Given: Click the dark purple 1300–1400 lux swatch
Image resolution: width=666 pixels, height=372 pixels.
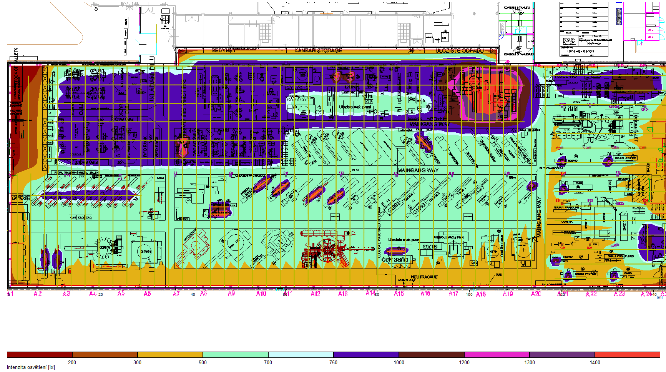Looking at the screenshot, I should point(562,355).
